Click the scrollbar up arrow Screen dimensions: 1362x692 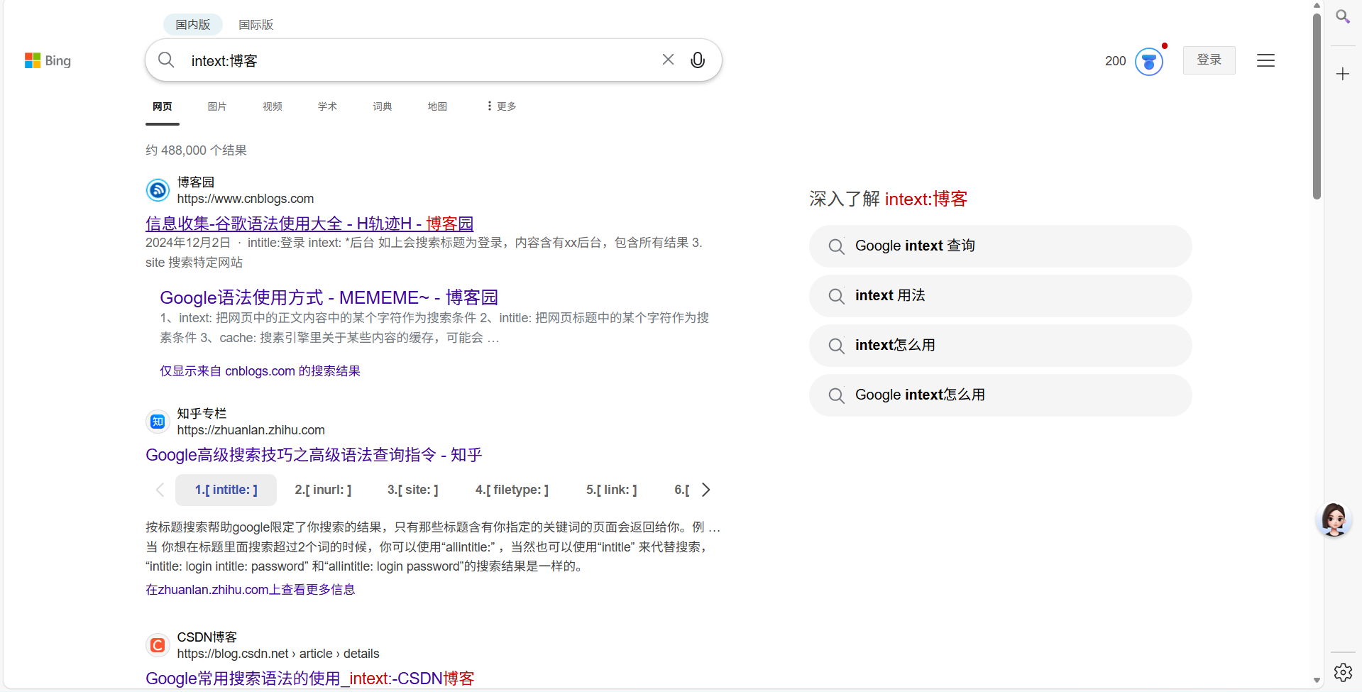1317,6
